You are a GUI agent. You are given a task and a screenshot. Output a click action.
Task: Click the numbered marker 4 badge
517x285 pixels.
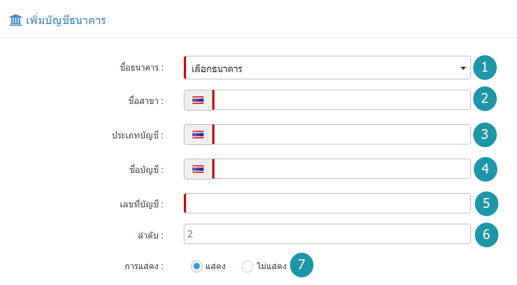click(485, 169)
